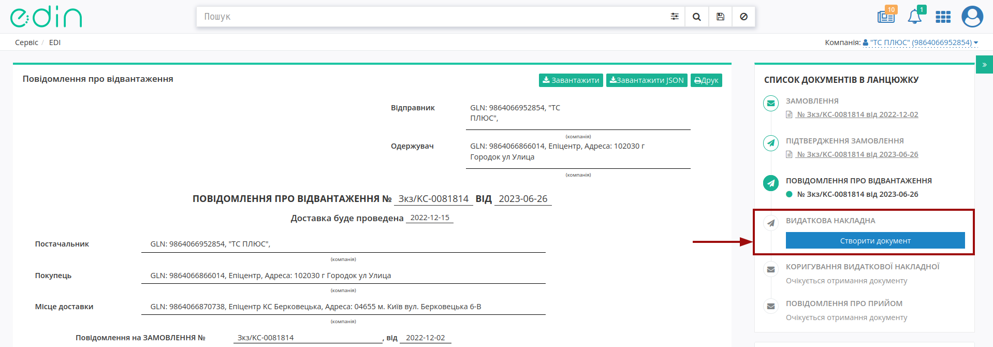Viewport: 993px width, 347px height.
Task: Click the Замовлення envelope chain icon
Action: pyautogui.click(x=770, y=103)
